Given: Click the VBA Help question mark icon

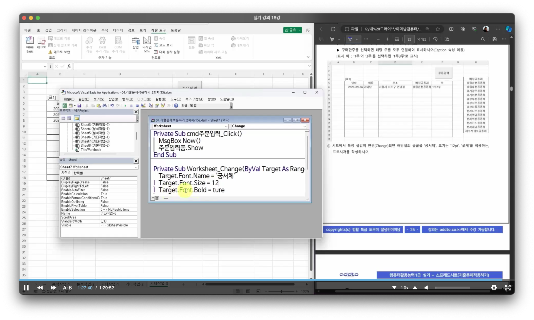Looking at the screenshot, I should click(176, 106).
